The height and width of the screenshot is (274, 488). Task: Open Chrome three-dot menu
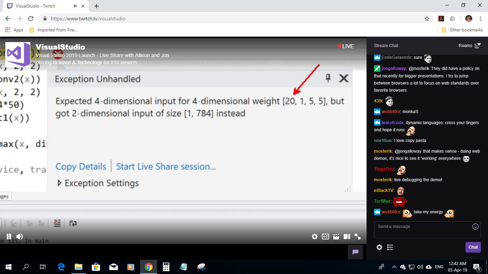tap(480, 19)
